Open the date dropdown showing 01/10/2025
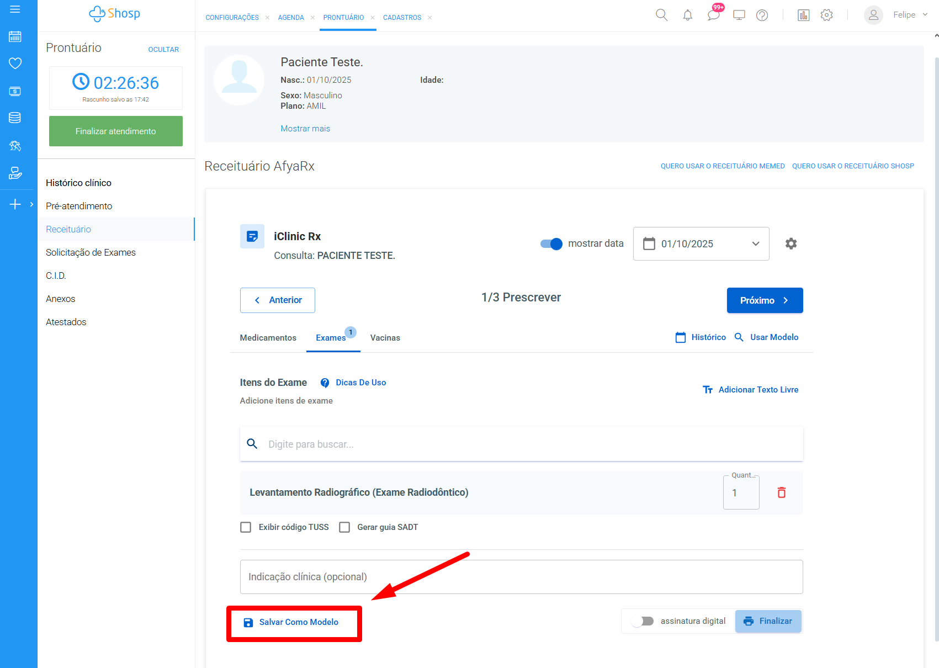Screen dimensions: 939x668 tap(701, 244)
